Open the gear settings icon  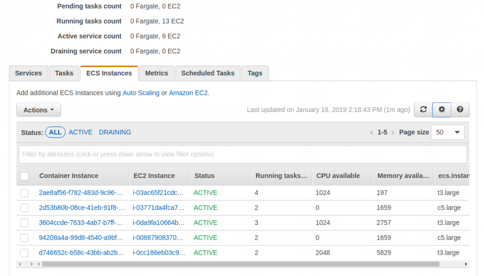coord(442,110)
